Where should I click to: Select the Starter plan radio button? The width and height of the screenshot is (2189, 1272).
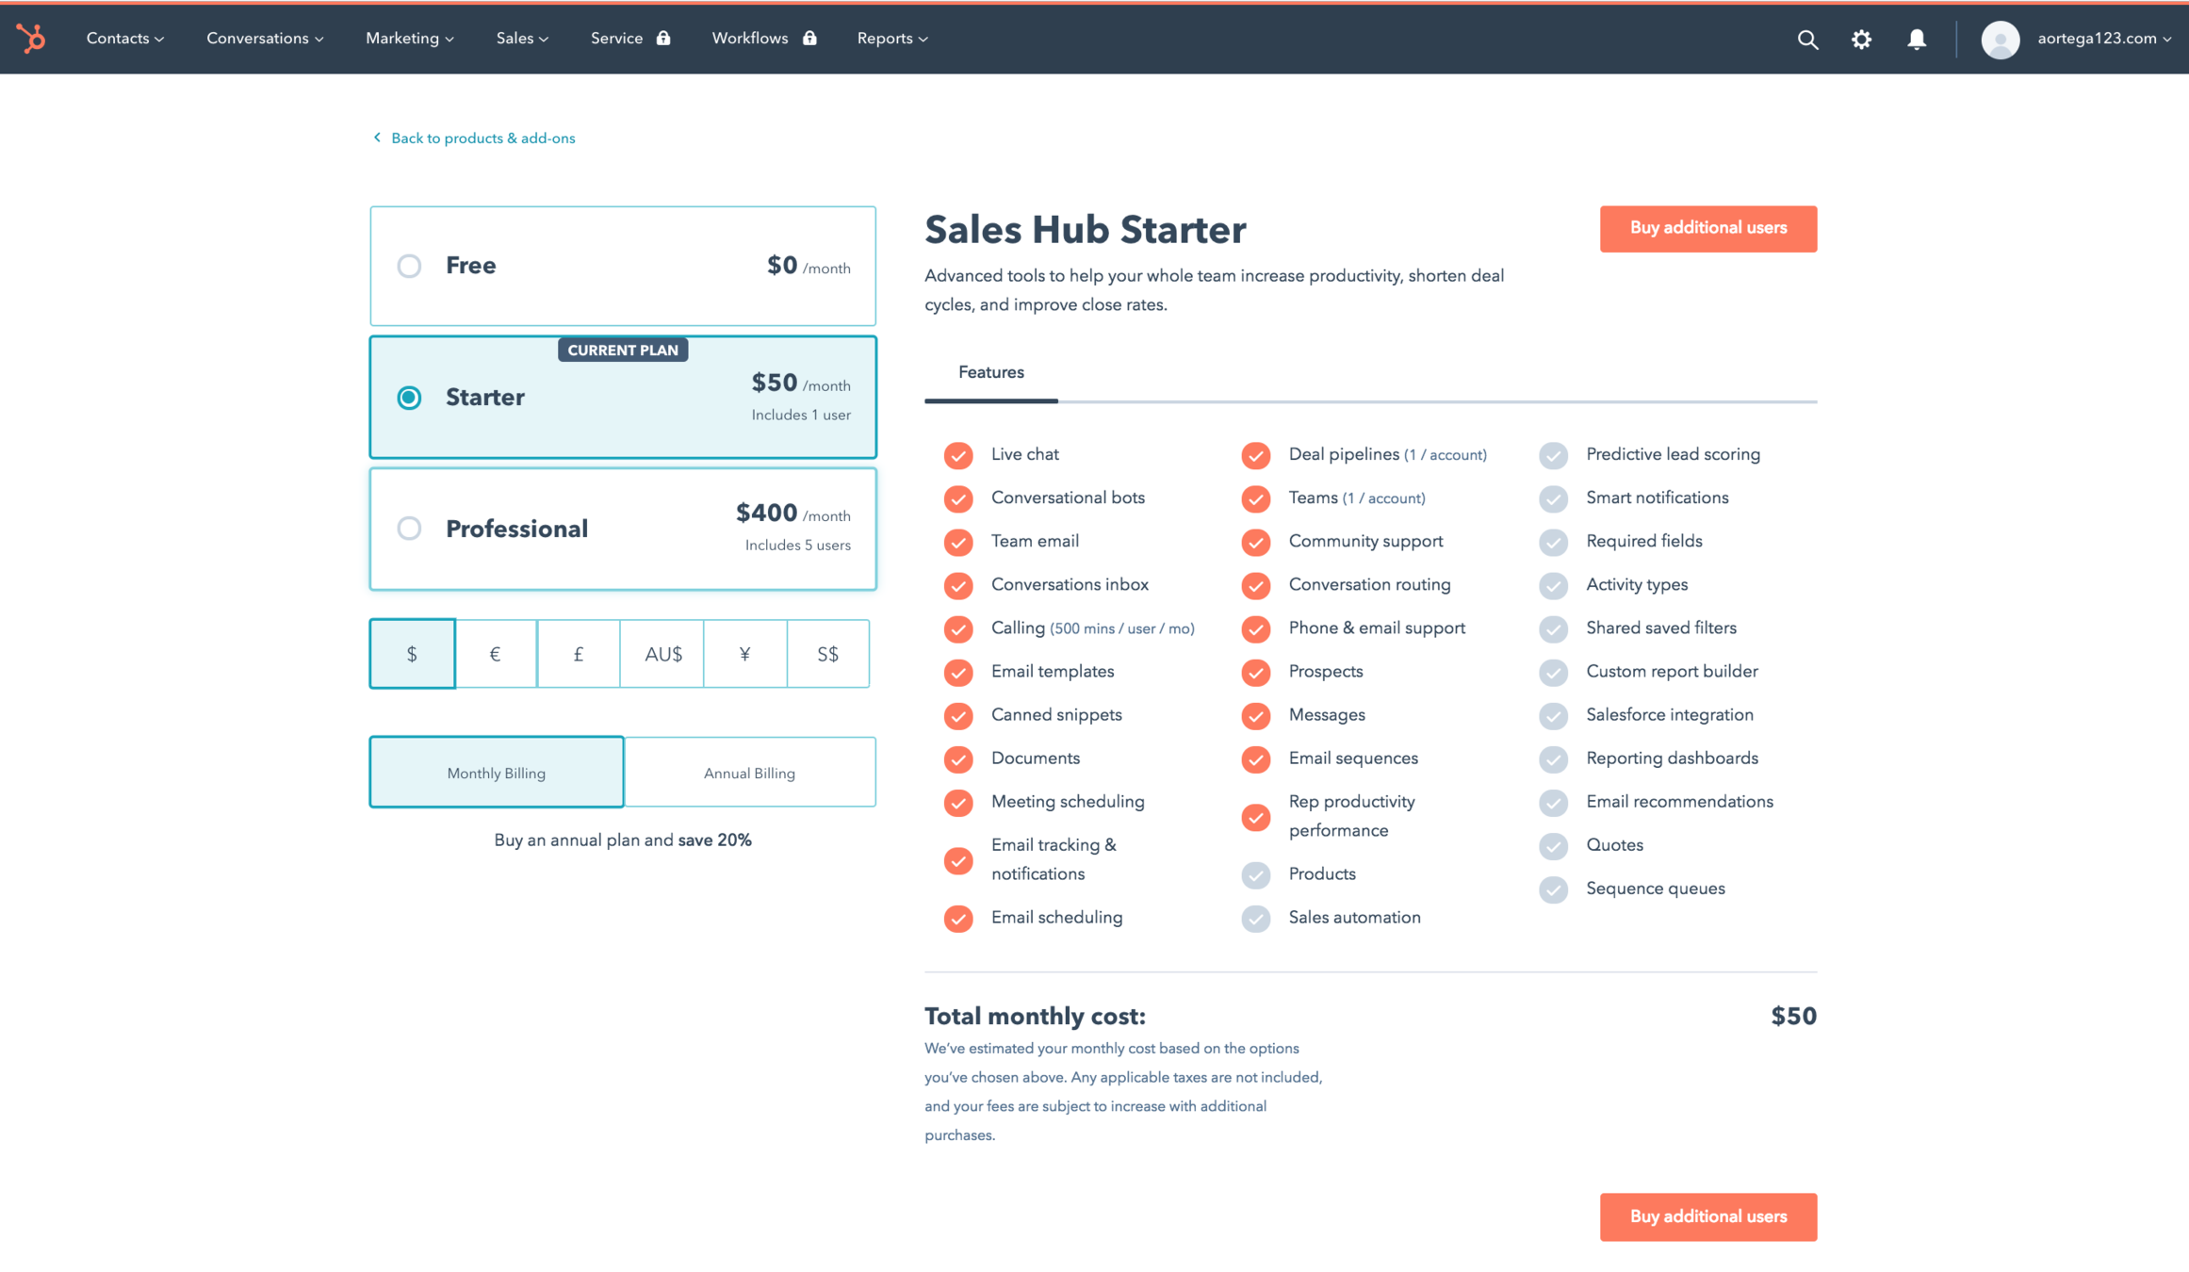(409, 398)
